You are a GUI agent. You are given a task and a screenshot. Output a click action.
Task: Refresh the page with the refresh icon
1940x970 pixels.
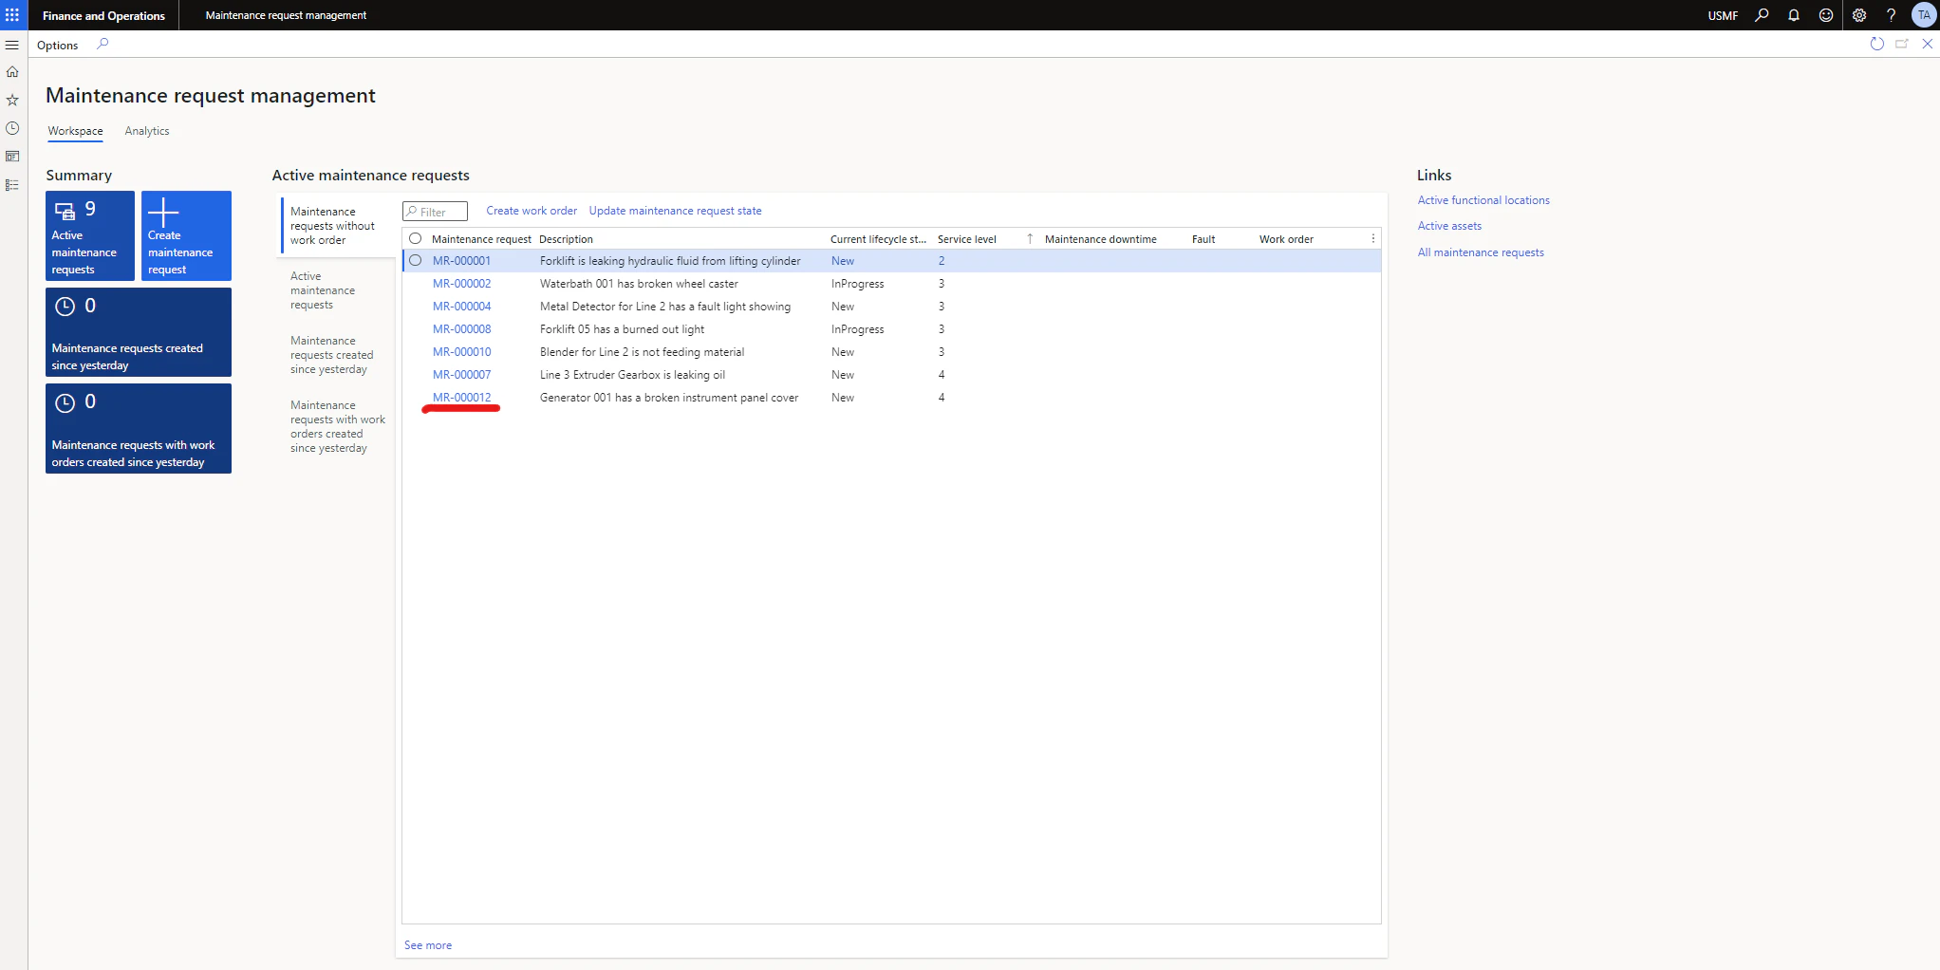[x=1876, y=44]
